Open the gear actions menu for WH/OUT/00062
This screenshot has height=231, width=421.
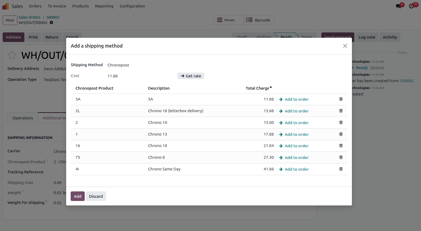tap(51, 23)
